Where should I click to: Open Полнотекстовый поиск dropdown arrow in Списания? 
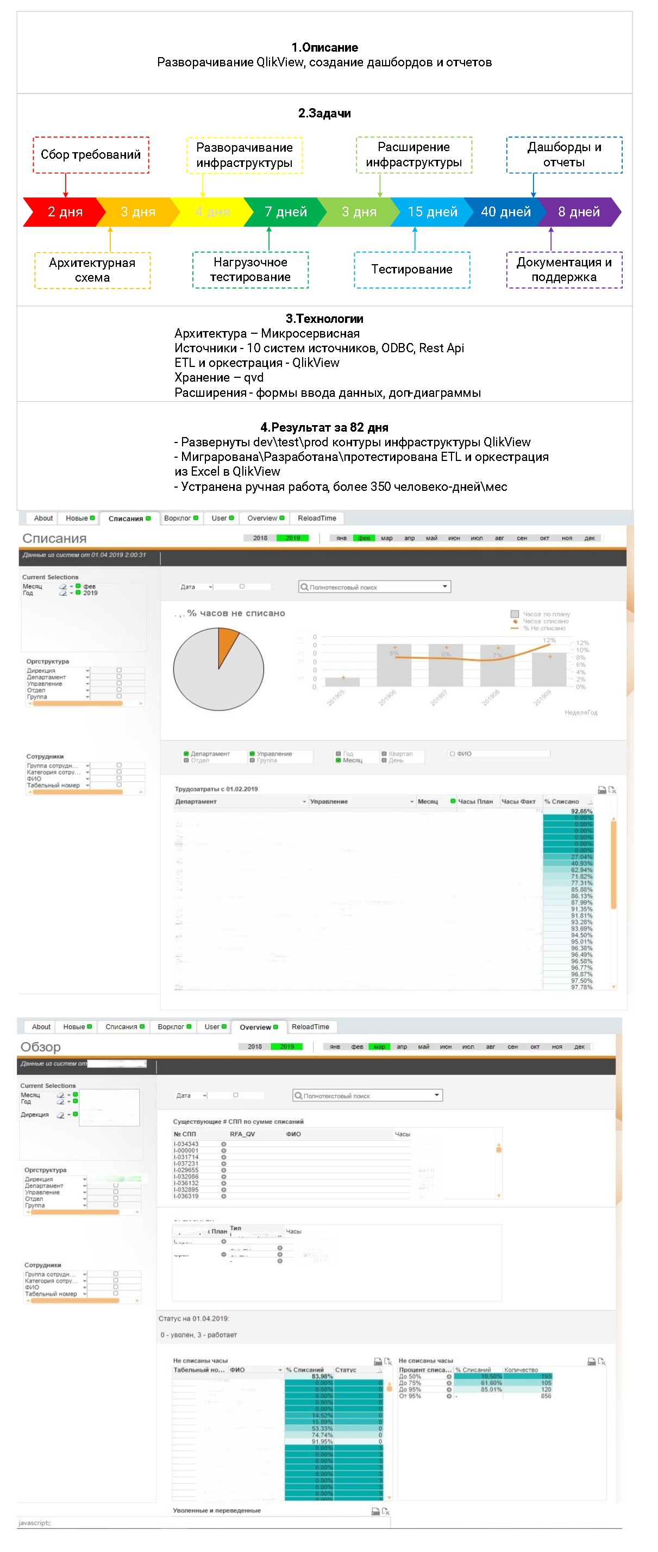[444, 586]
